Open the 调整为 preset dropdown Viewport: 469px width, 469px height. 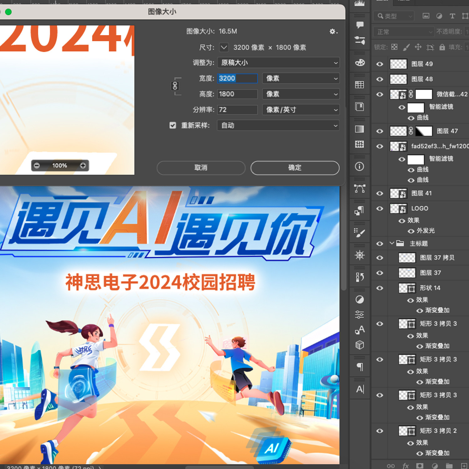tap(278, 63)
